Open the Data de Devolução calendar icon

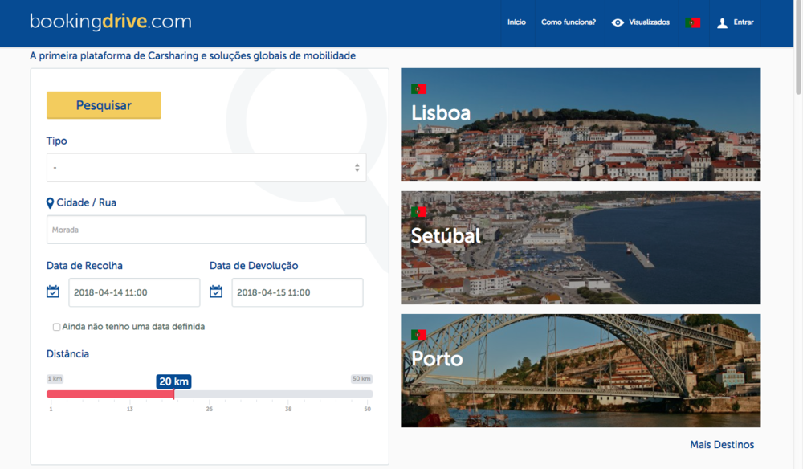(216, 292)
